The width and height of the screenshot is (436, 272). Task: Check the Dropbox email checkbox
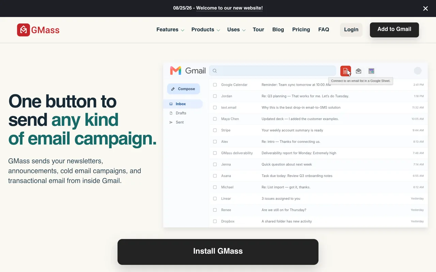[215, 221]
